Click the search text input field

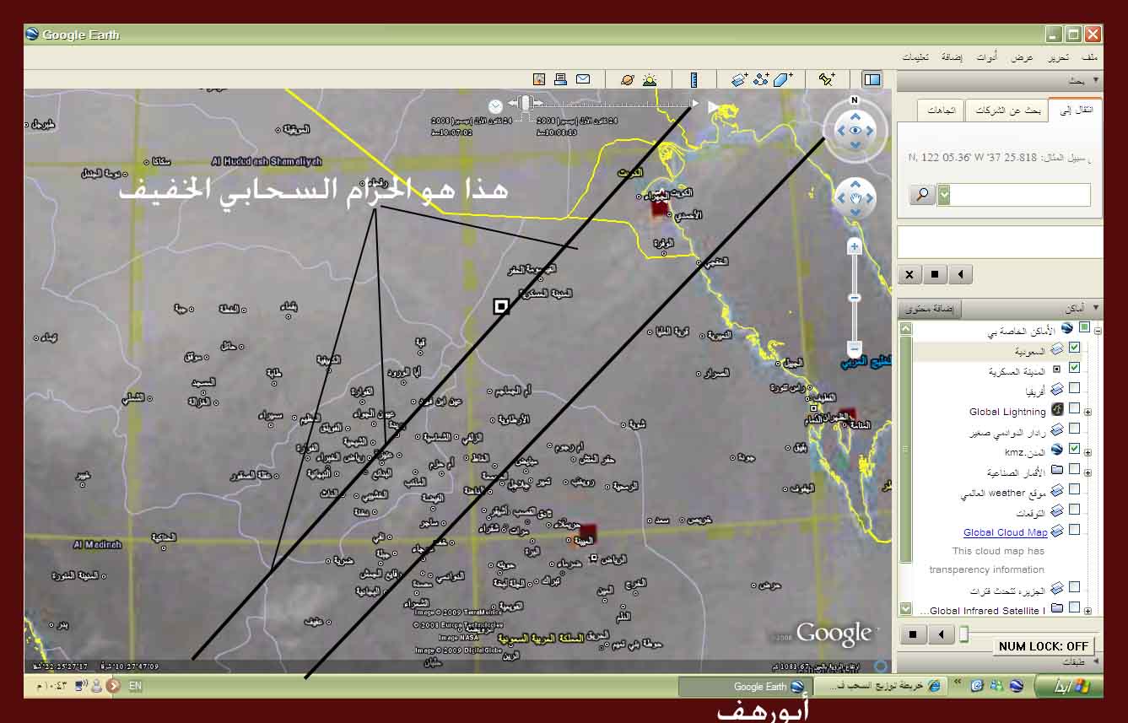point(1021,195)
